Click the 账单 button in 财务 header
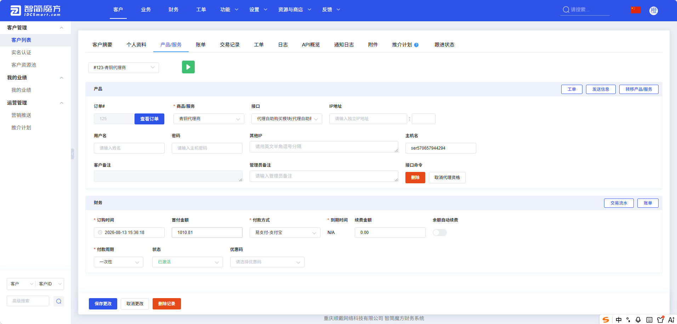 pyautogui.click(x=648, y=203)
